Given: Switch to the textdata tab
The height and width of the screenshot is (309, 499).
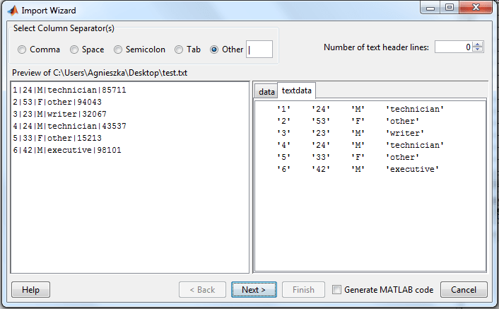Looking at the screenshot, I should [x=297, y=91].
